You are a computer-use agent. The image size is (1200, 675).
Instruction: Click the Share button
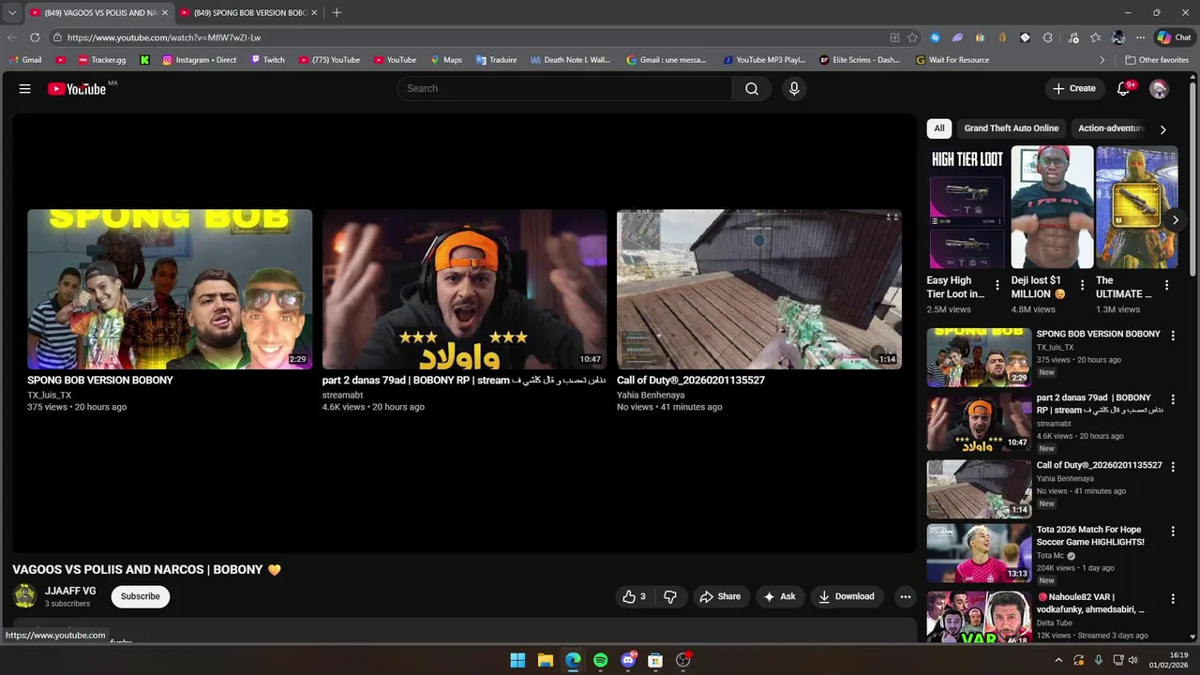tap(720, 596)
